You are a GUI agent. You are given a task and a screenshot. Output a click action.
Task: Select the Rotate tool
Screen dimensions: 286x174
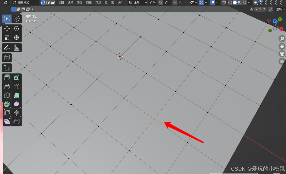pos(17,29)
